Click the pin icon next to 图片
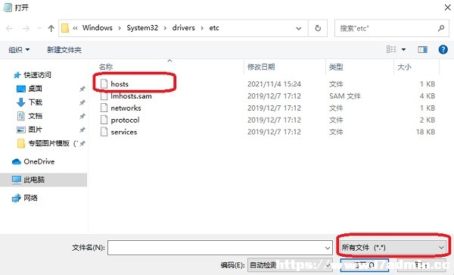Screen dimensions: 454x275 (82, 130)
